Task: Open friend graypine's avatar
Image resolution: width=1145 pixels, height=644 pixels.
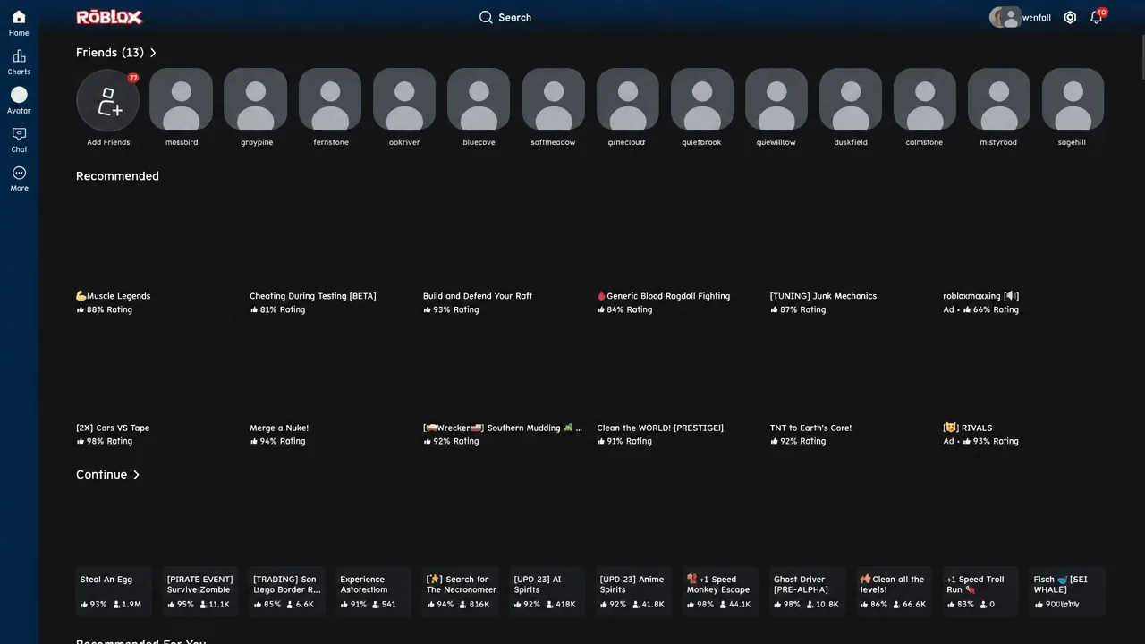Action: 256,101
